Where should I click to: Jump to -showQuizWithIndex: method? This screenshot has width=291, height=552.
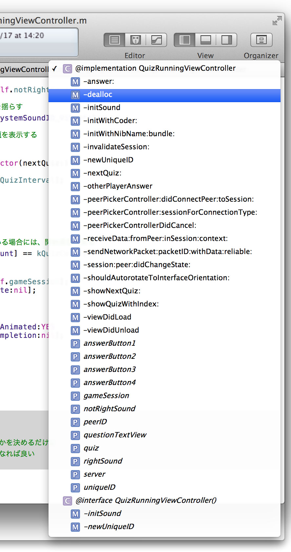[165, 304]
